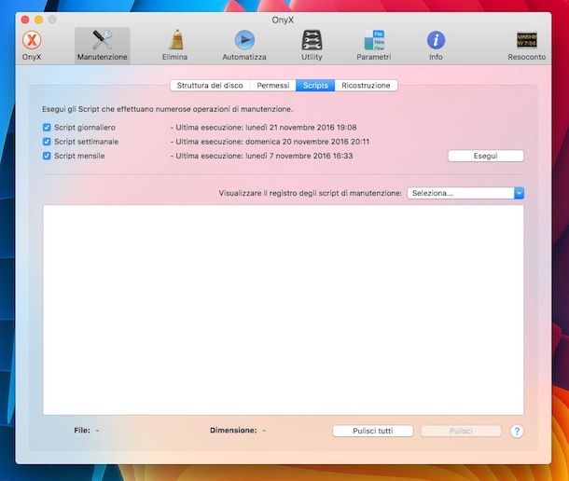Open the Seleziona... log dropdown
569x481 pixels.
point(465,193)
